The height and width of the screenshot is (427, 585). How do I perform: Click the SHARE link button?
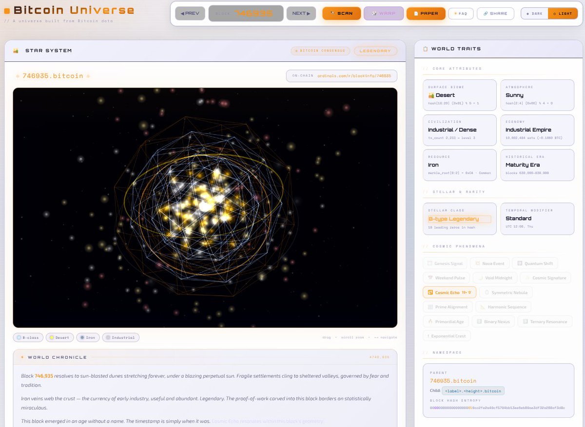pyautogui.click(x=495, y=14)
